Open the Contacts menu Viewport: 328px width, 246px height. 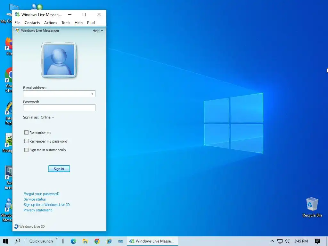coord(32,23)
